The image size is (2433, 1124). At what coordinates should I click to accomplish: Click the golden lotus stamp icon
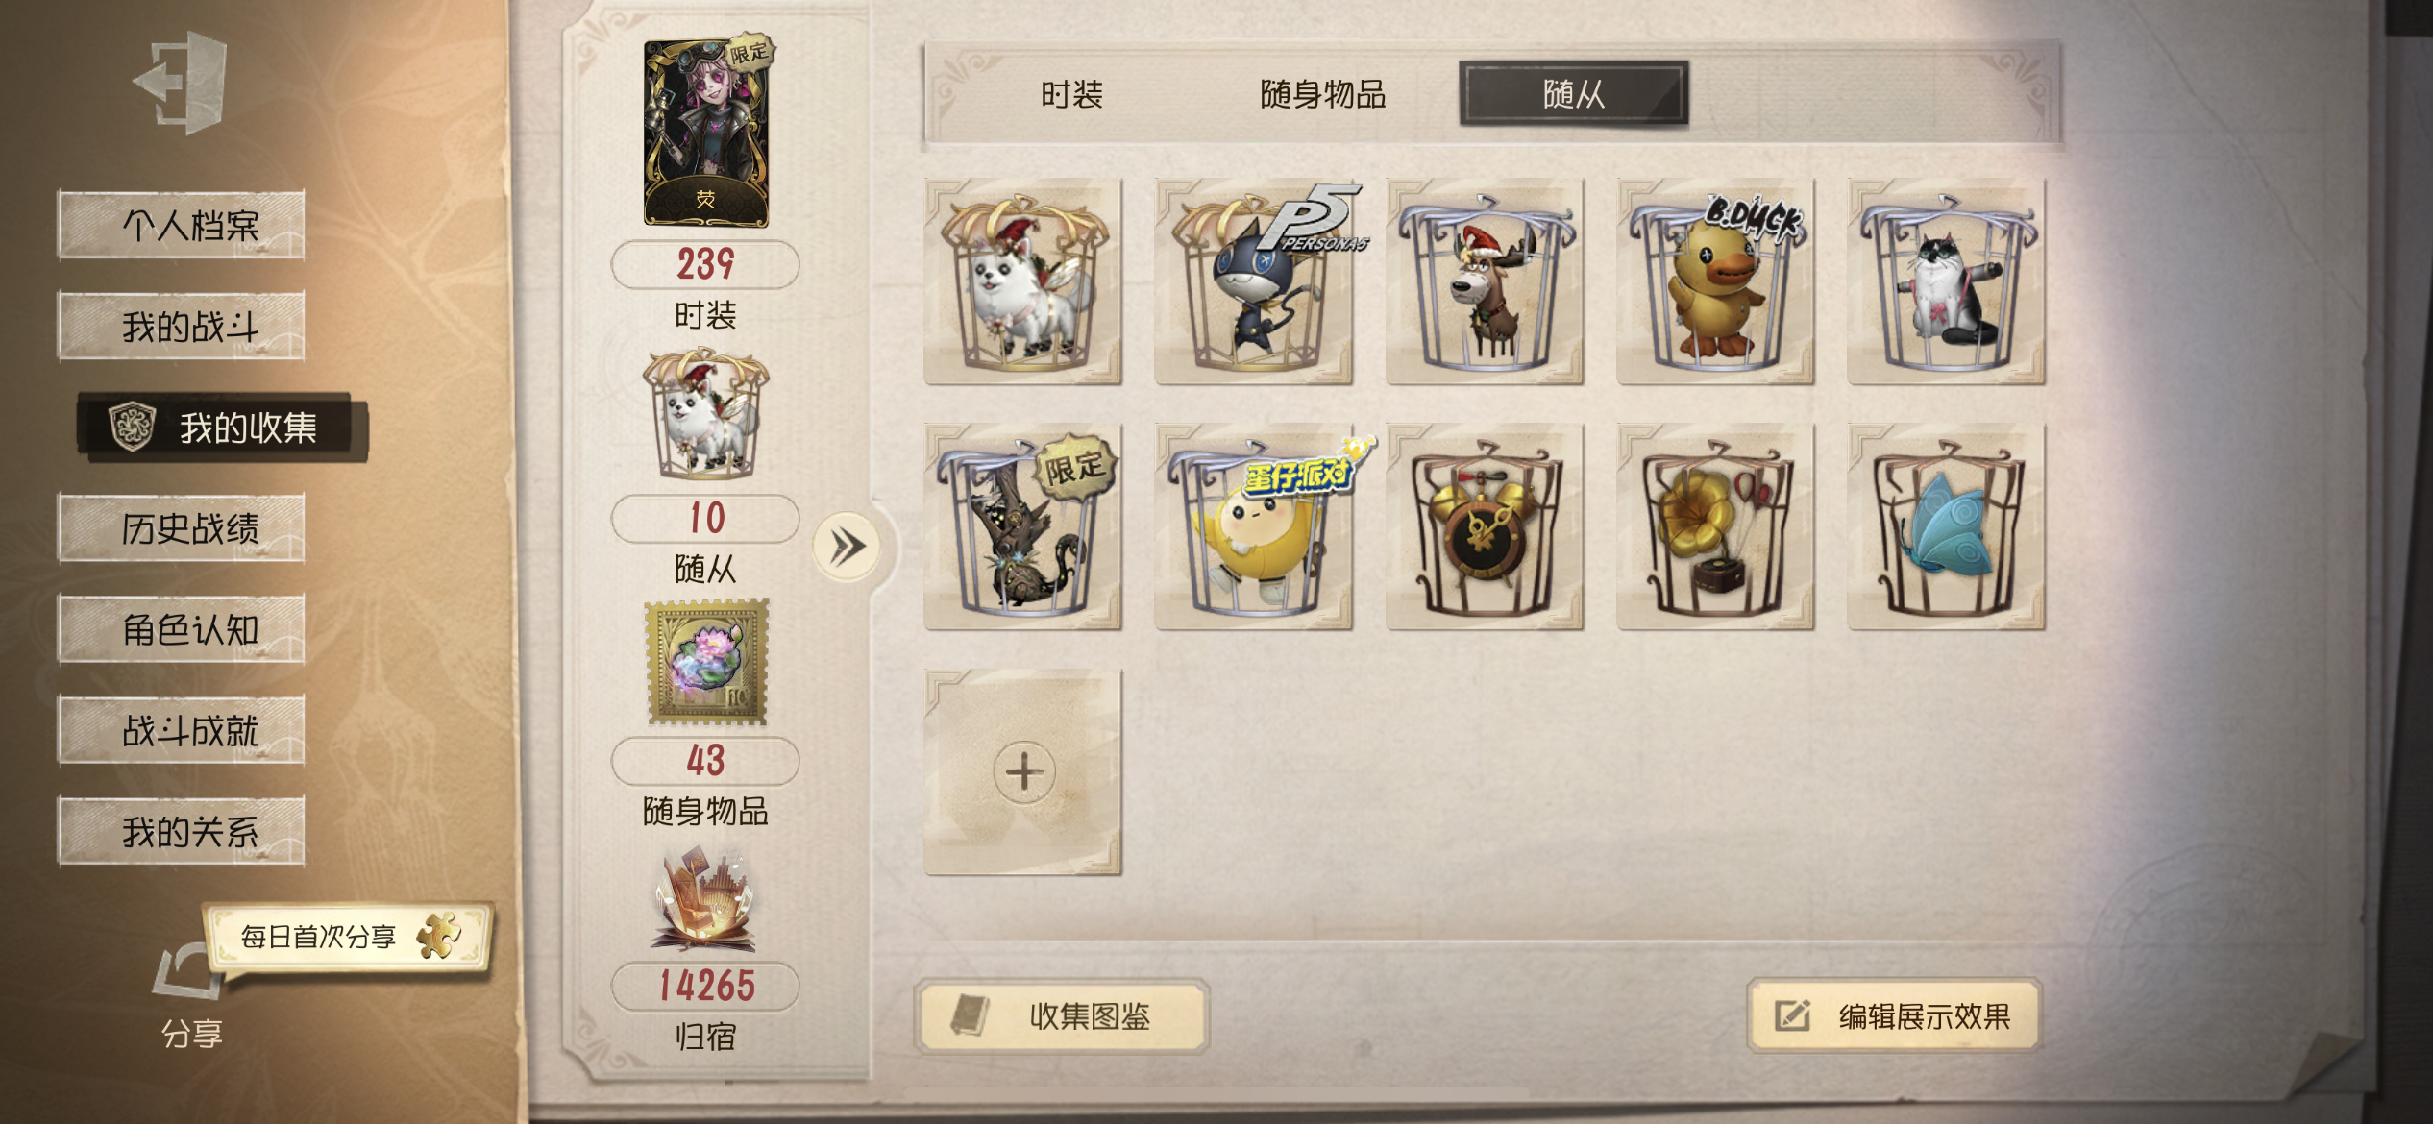pos(707,662)
